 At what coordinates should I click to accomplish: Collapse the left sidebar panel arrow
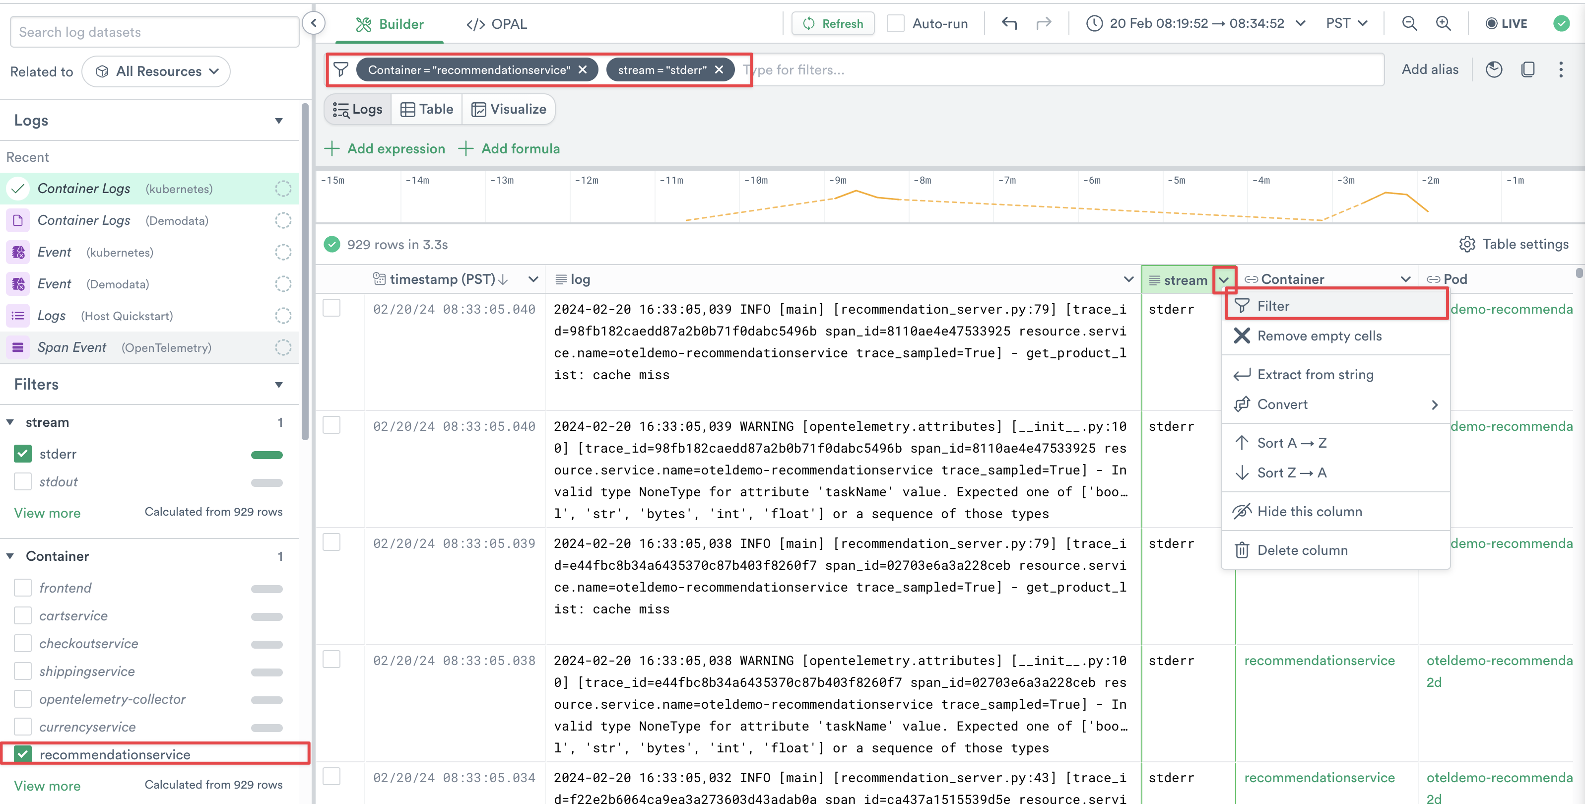click(x=314, y=23)
